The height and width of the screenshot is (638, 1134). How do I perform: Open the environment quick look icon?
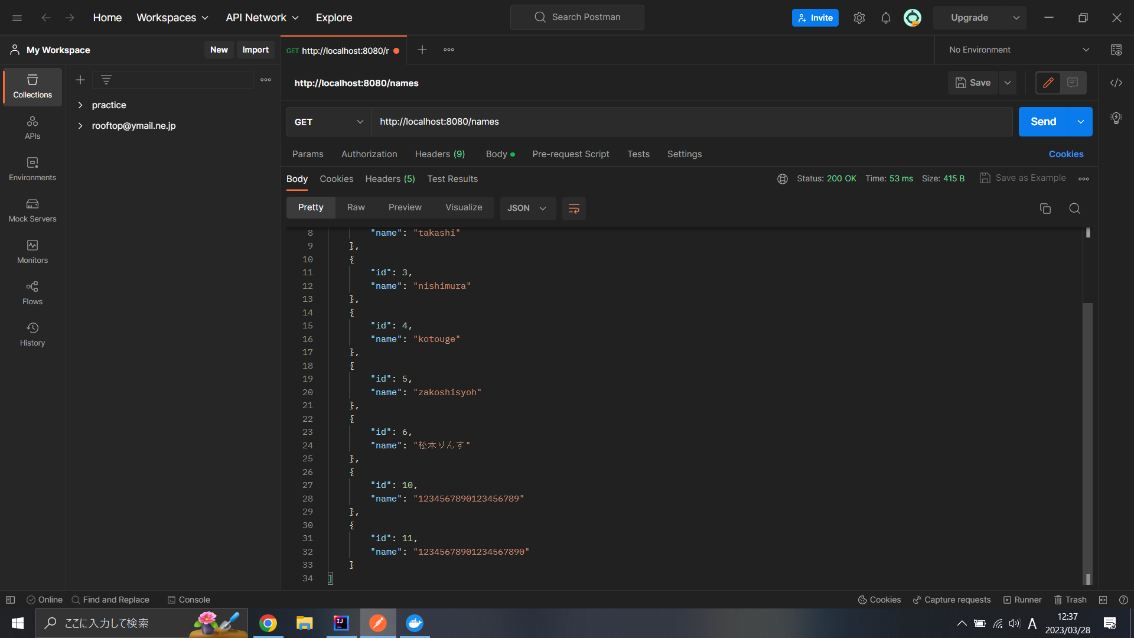tap(1116, 50)
